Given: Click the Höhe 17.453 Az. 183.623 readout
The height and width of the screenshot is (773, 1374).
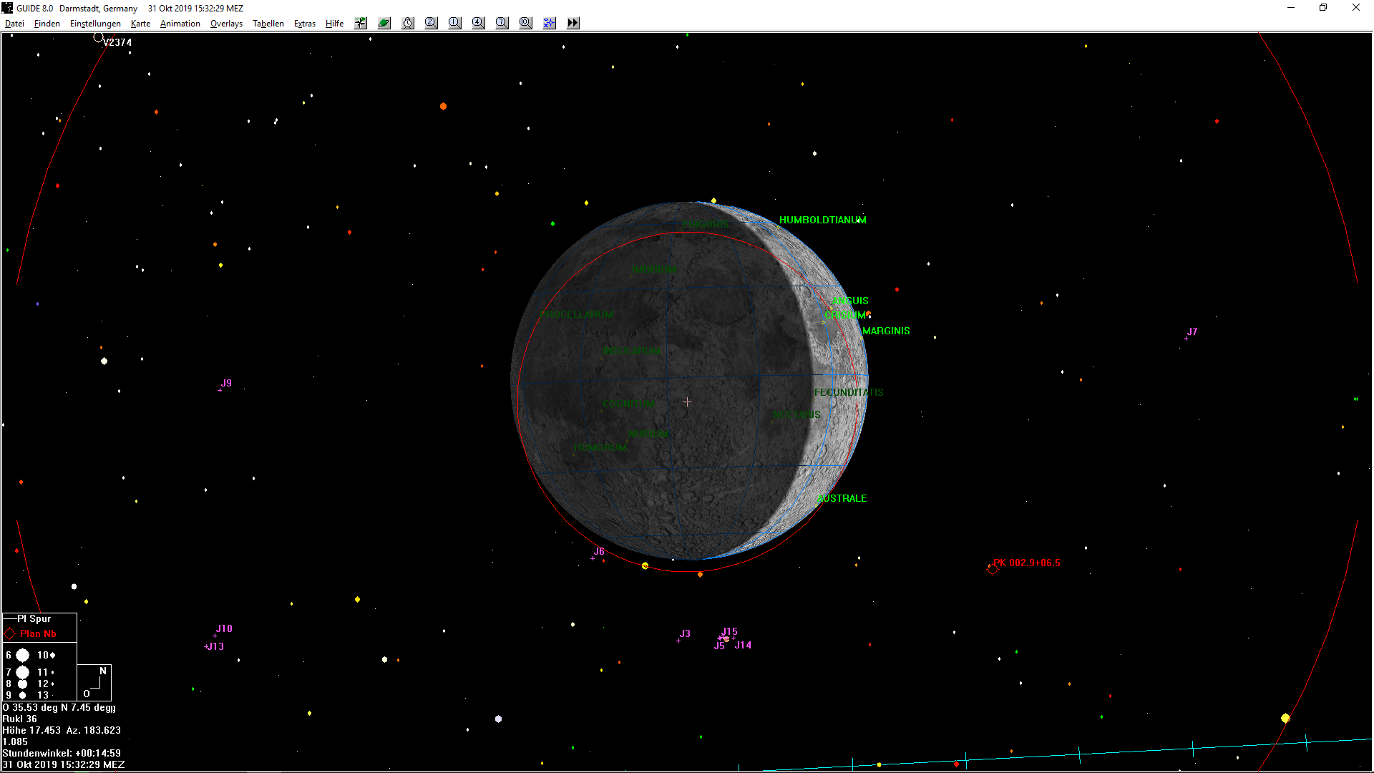Looking at the screenshot, I should pyautogui.click(x=62, y=730).
